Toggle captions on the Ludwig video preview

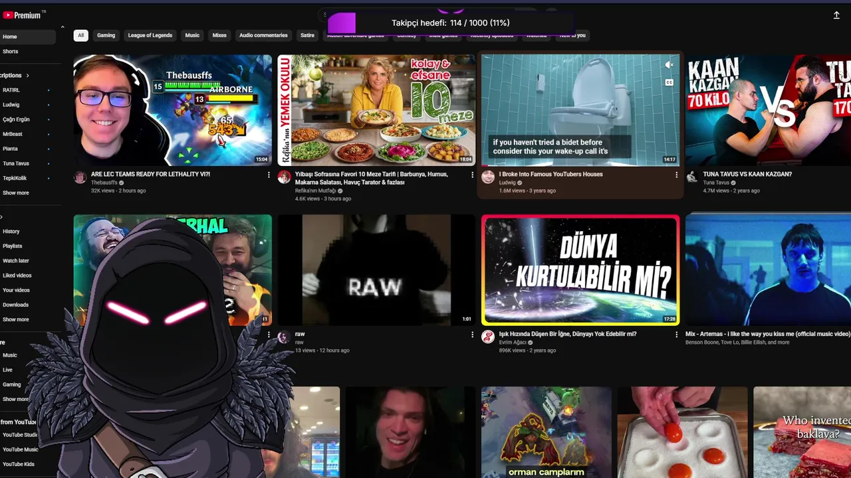(x=669, y=82)
